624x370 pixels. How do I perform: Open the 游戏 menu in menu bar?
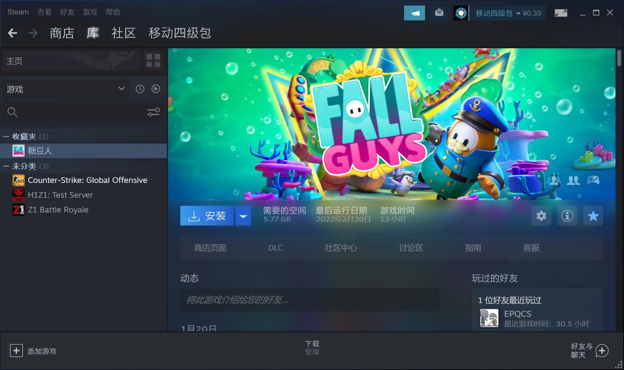(90, 12)
